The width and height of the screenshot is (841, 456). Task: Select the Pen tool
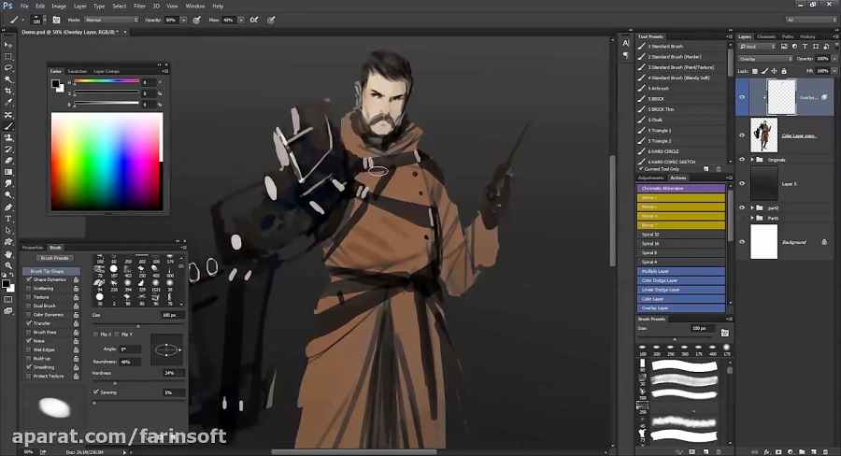click(x=8, y=207)
